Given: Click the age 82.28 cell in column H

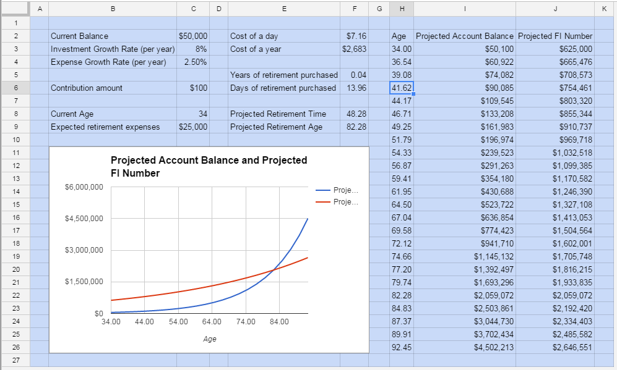Looking at the screenshot, I should click(x=402, y=295).
